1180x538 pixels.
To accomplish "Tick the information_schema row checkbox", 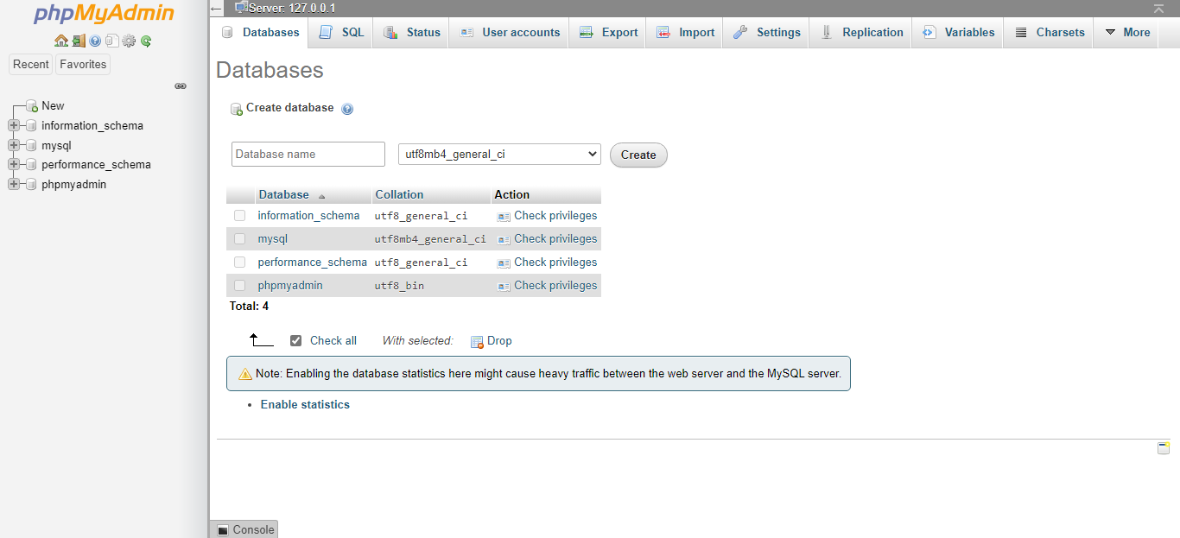I will (x=239, y=216).
